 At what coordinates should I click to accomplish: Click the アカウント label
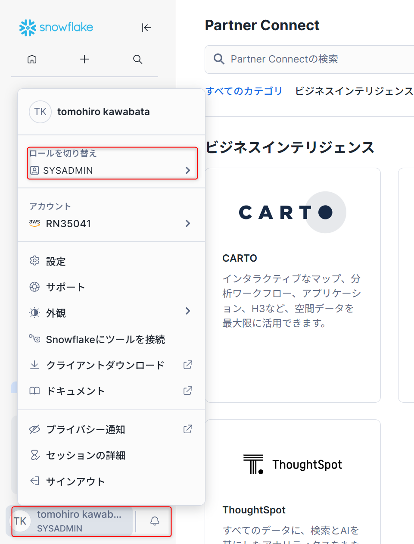click(x=50, y=206)
